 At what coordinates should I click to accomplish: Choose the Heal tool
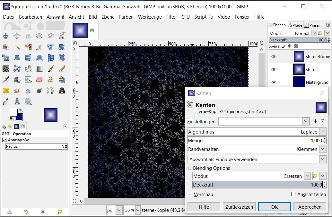coord(6,91)
